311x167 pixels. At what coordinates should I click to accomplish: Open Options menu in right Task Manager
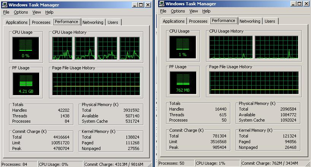tap(178, 11)
